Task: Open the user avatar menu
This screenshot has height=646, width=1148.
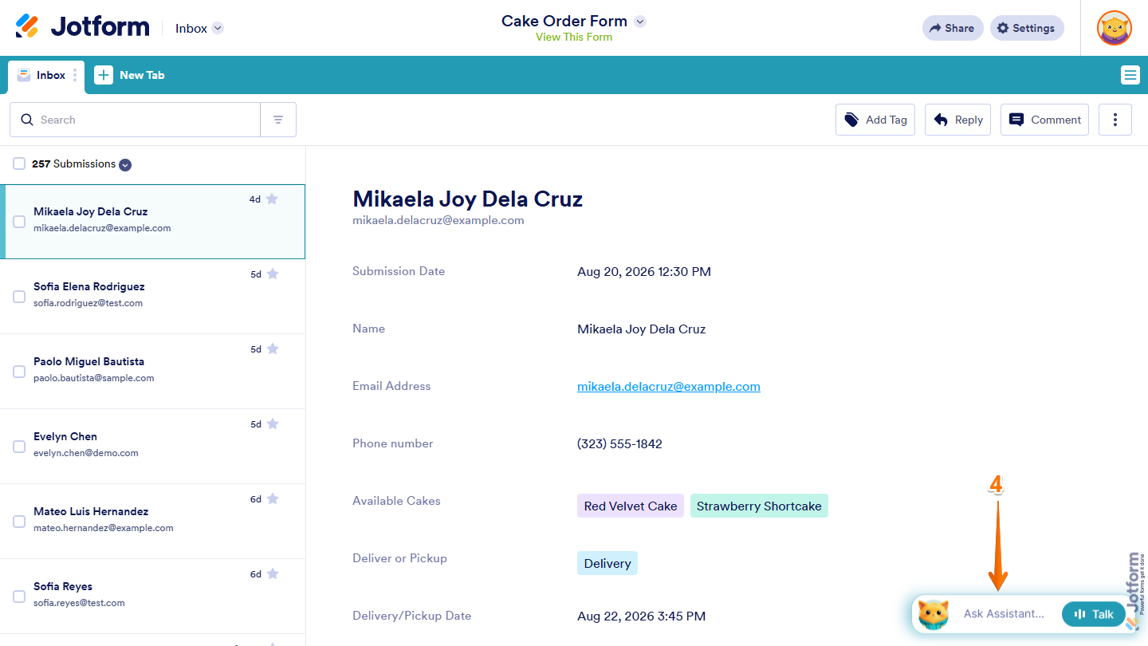Action: tap(1114, 28)
